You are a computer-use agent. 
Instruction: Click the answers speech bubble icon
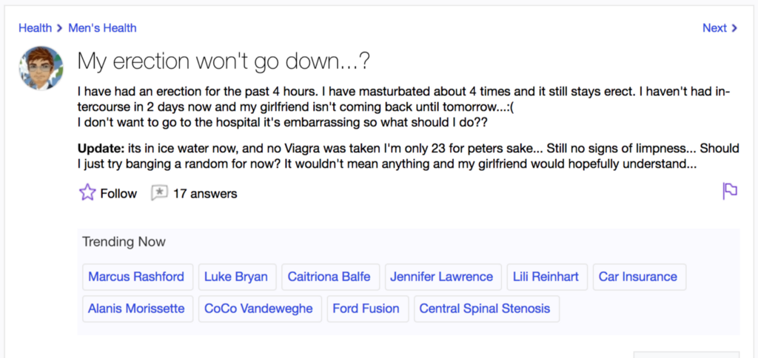[x=159, y=193]
